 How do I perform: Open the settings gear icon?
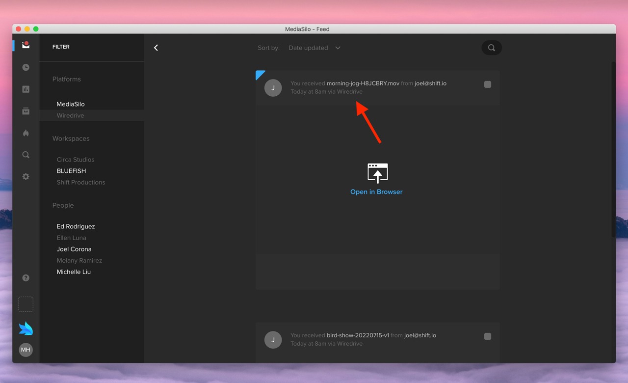click(26, 176)
